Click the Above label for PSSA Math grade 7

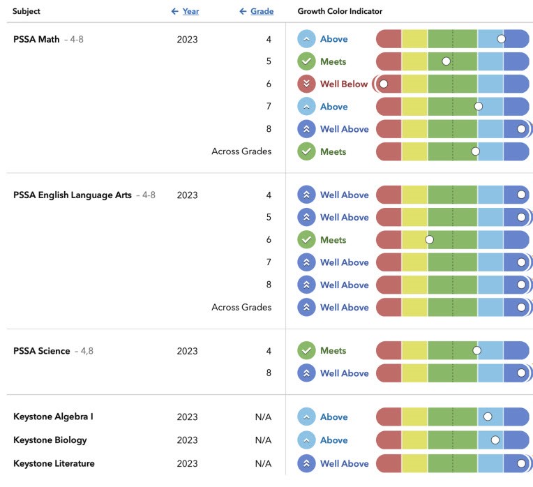tap(333, 107)
